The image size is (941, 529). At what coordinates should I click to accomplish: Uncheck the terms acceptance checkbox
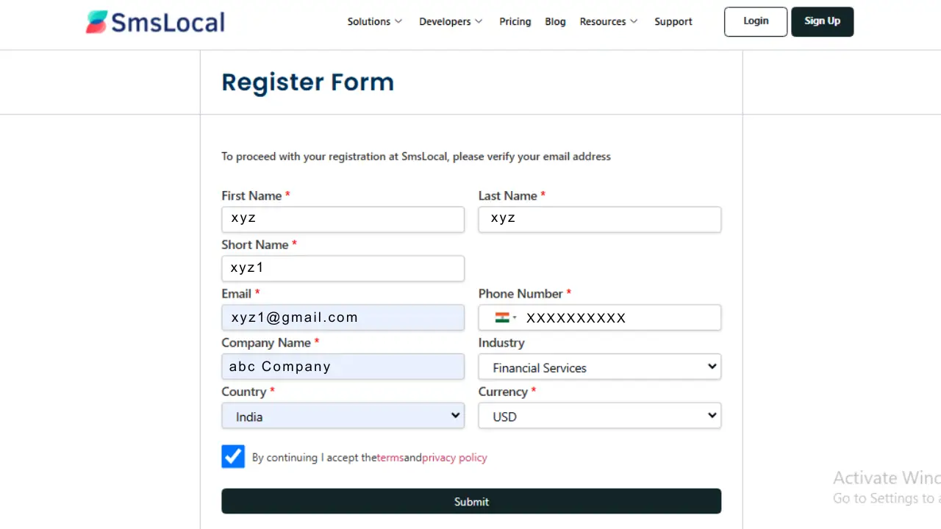tap(233, 456)
